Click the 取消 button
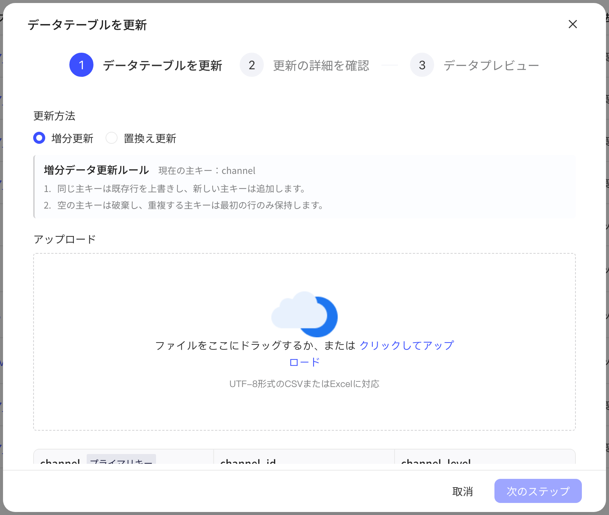Image resolution: width=609 pixels, height=515 pixels. point(462,491)
